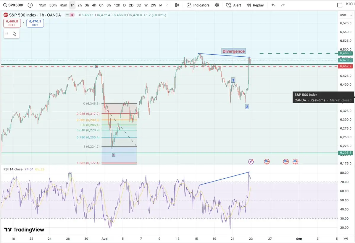Open layout setup square icon

coord(340,5)
